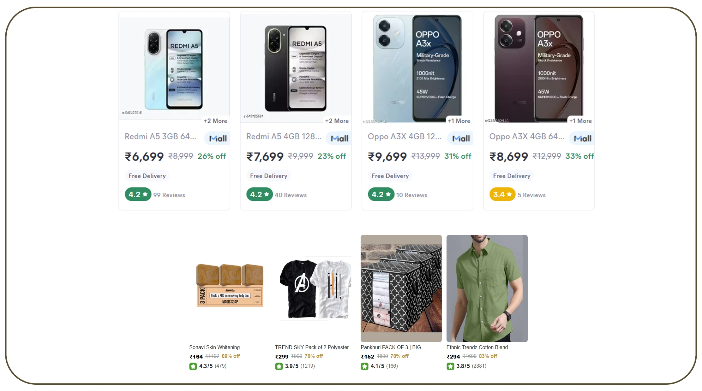Open the Redmi A5 3GB 64... product title
The height and width of the screenshot is (391, 702).
(160, 137)
